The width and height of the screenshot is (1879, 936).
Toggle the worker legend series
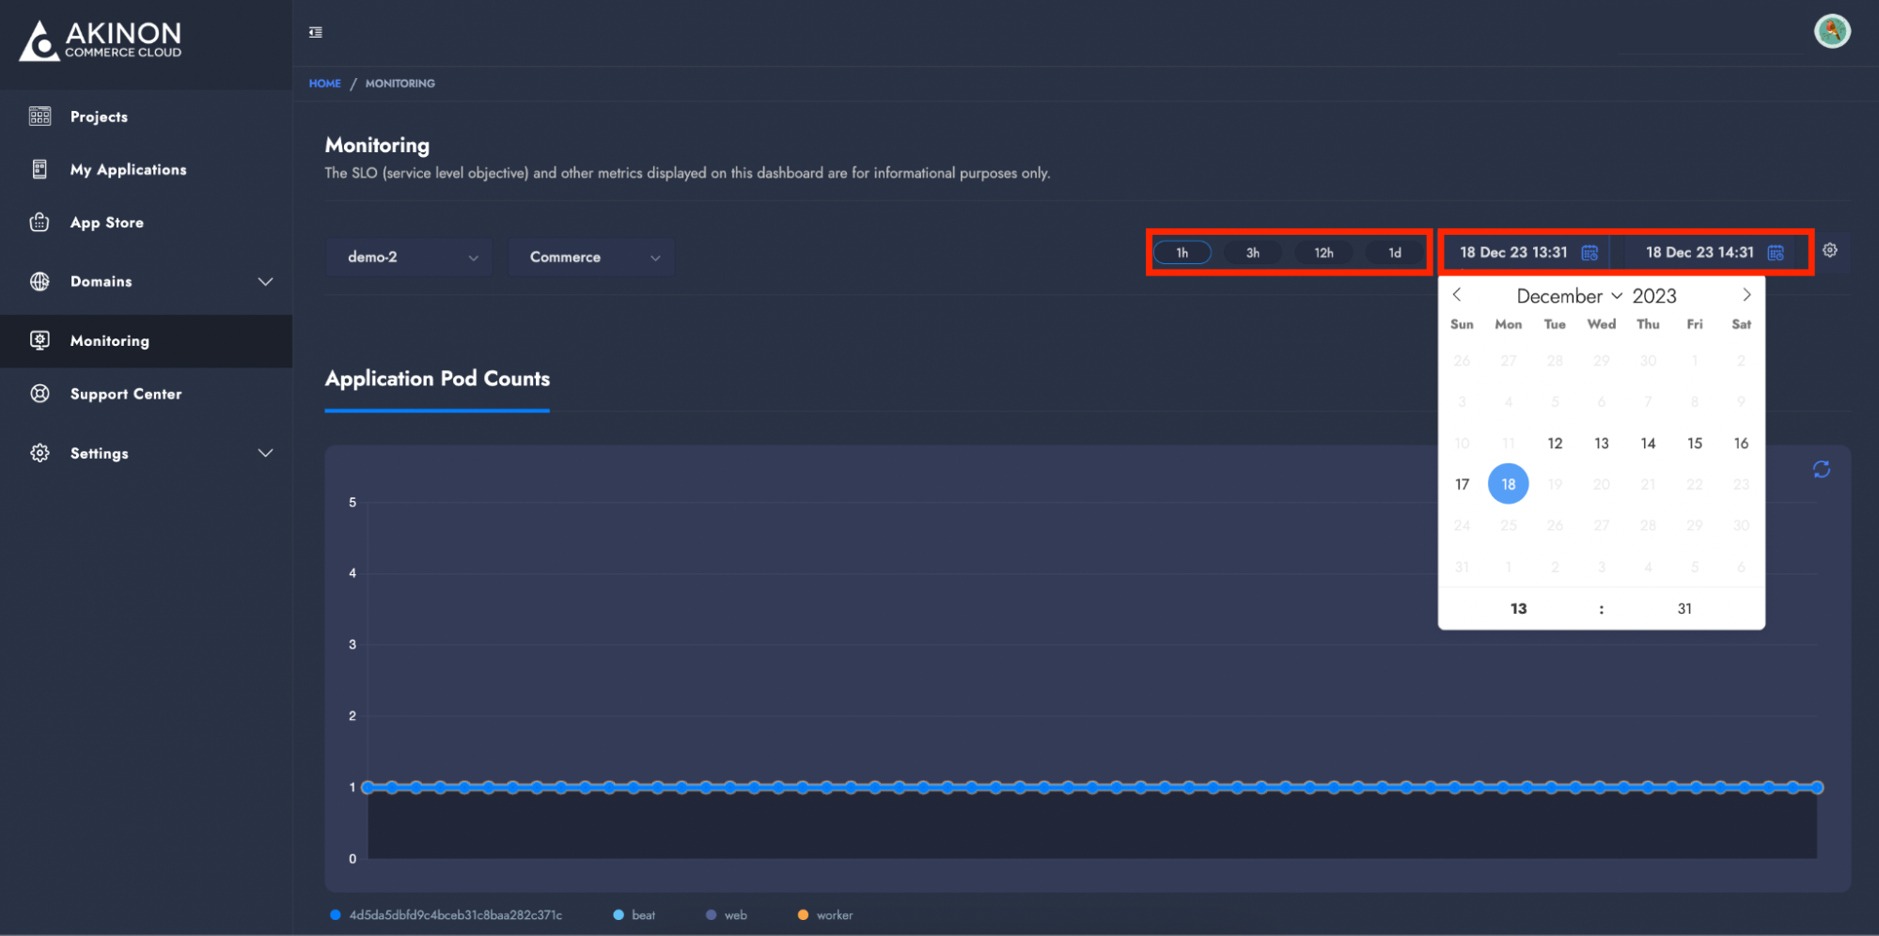tap(825, 915)
